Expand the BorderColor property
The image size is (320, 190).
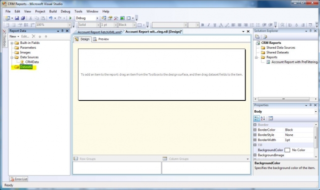click(x=255, y=130)
